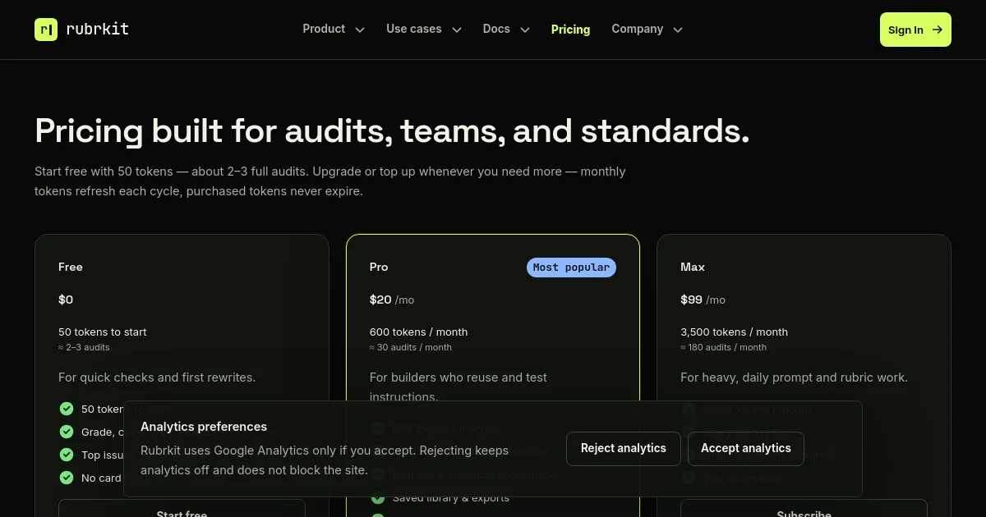Select the 'Pro' plan title
Viewport: 986px width, 517px height.
pyautogui.click(x=379, y=267)
